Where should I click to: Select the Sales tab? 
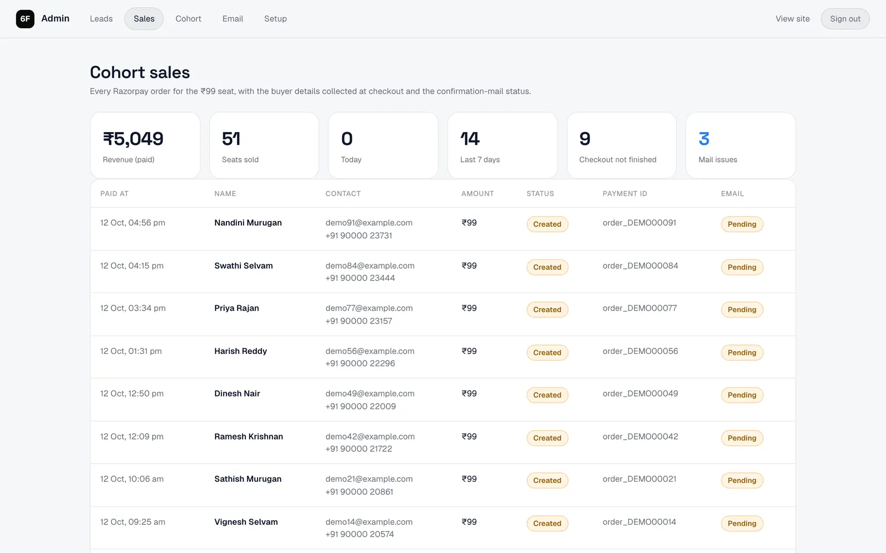[x=144, y=19]
